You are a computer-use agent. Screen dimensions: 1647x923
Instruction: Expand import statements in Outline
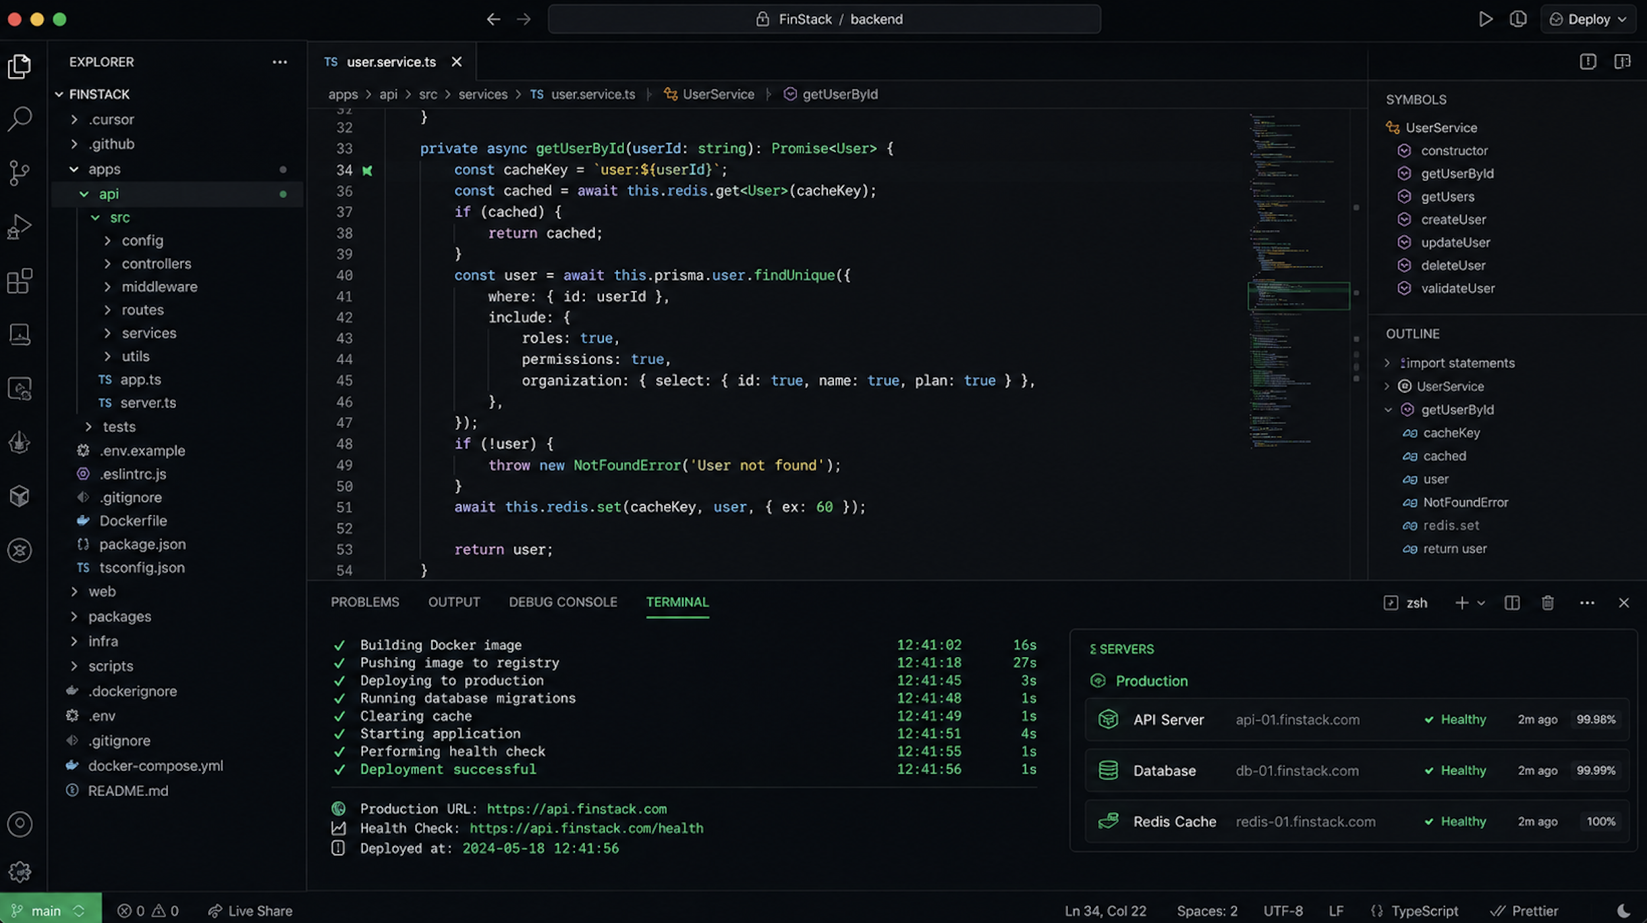[x=1387, y=363]
